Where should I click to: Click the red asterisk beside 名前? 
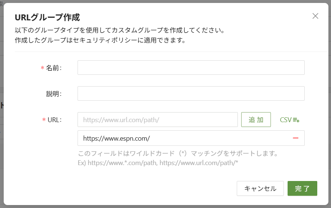coord(42,68)
